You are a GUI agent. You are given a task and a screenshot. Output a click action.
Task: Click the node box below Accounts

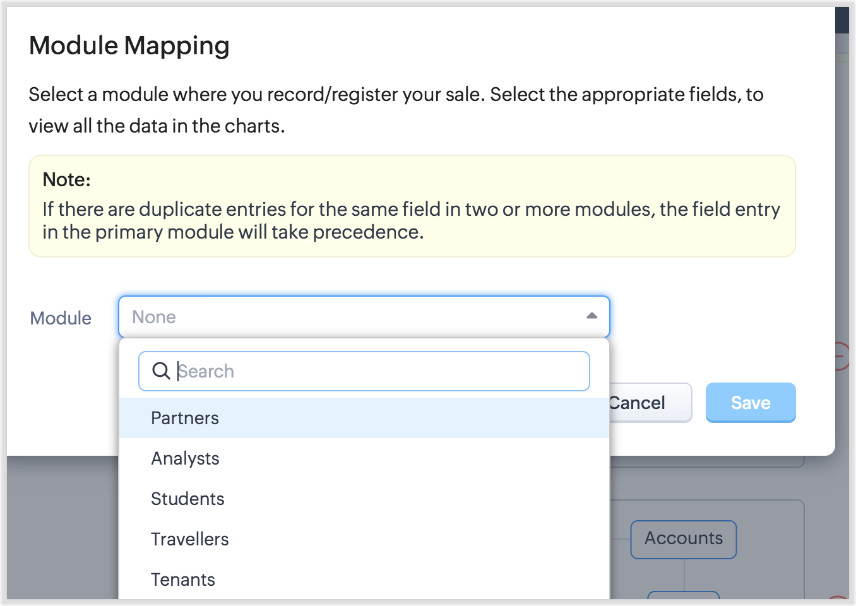click(683, 595)
